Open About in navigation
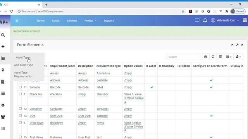 [x=56, y=20]
